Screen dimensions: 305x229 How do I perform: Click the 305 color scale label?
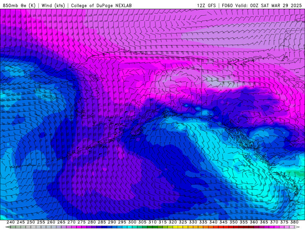142,222
